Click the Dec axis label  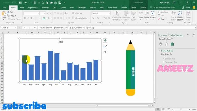pos(96,84)
